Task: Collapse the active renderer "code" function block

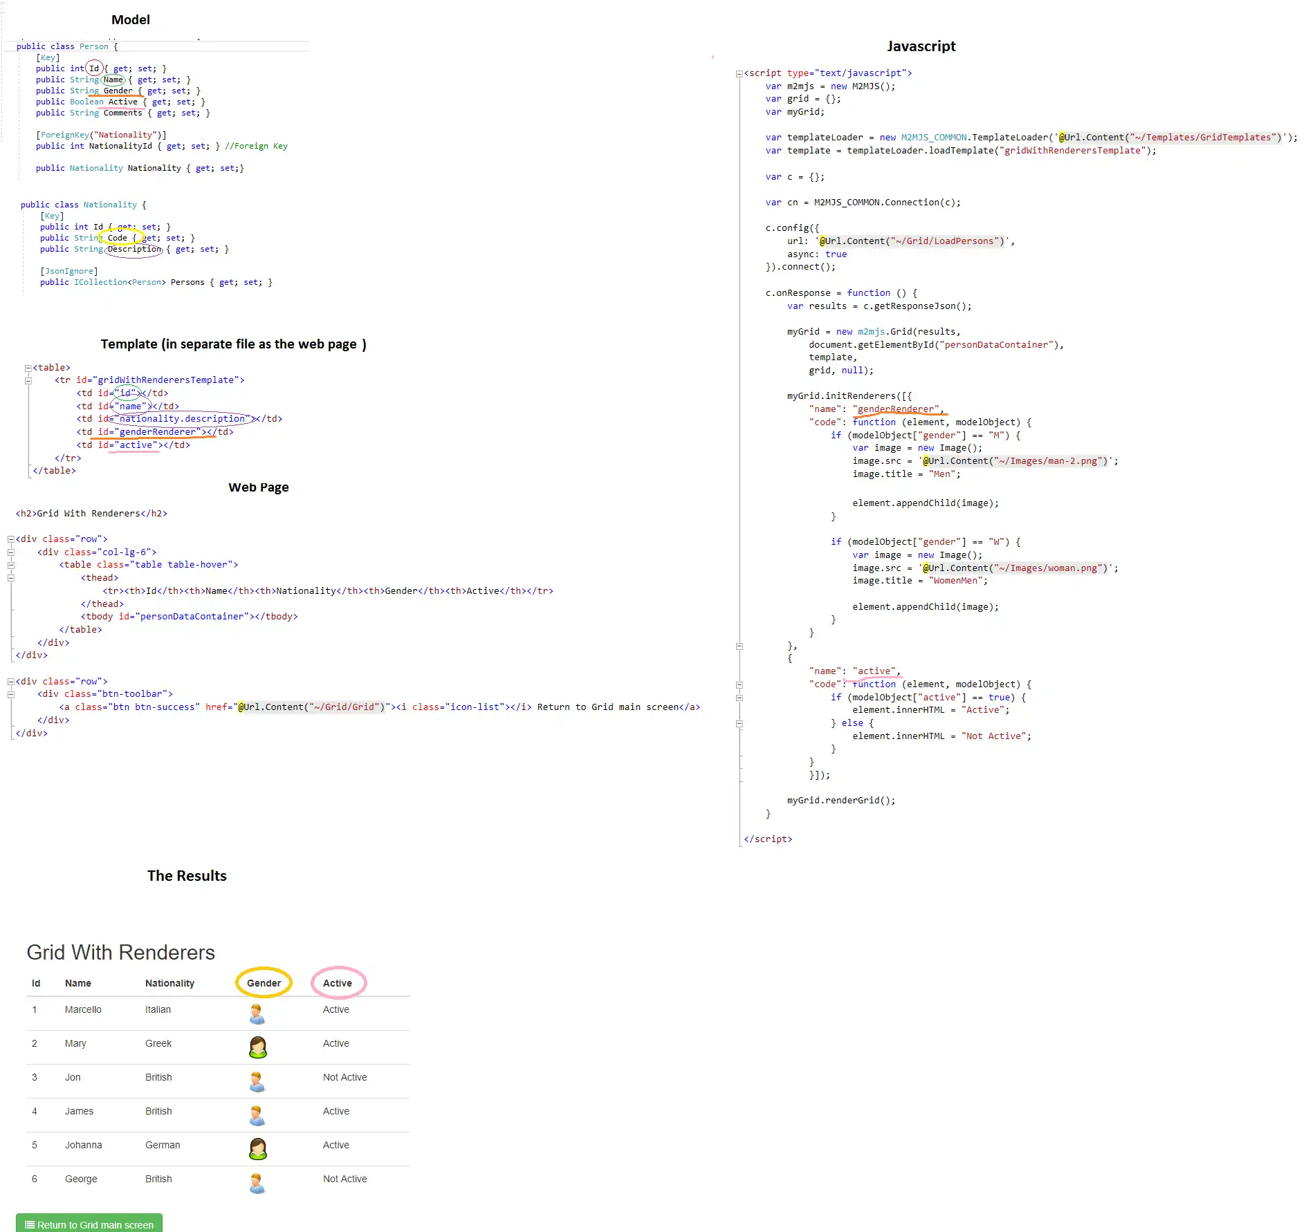Action: [739, 685]
